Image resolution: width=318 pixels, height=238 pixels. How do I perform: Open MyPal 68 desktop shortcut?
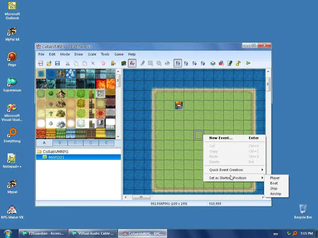[x=12, y=34]
